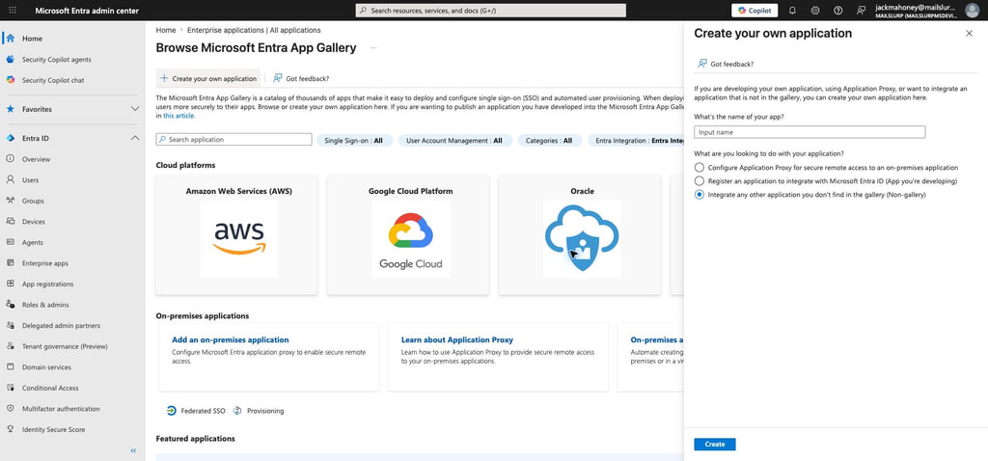Screen dimensions: 988x461
Task: Open the Copilot button
Action: 755,11
